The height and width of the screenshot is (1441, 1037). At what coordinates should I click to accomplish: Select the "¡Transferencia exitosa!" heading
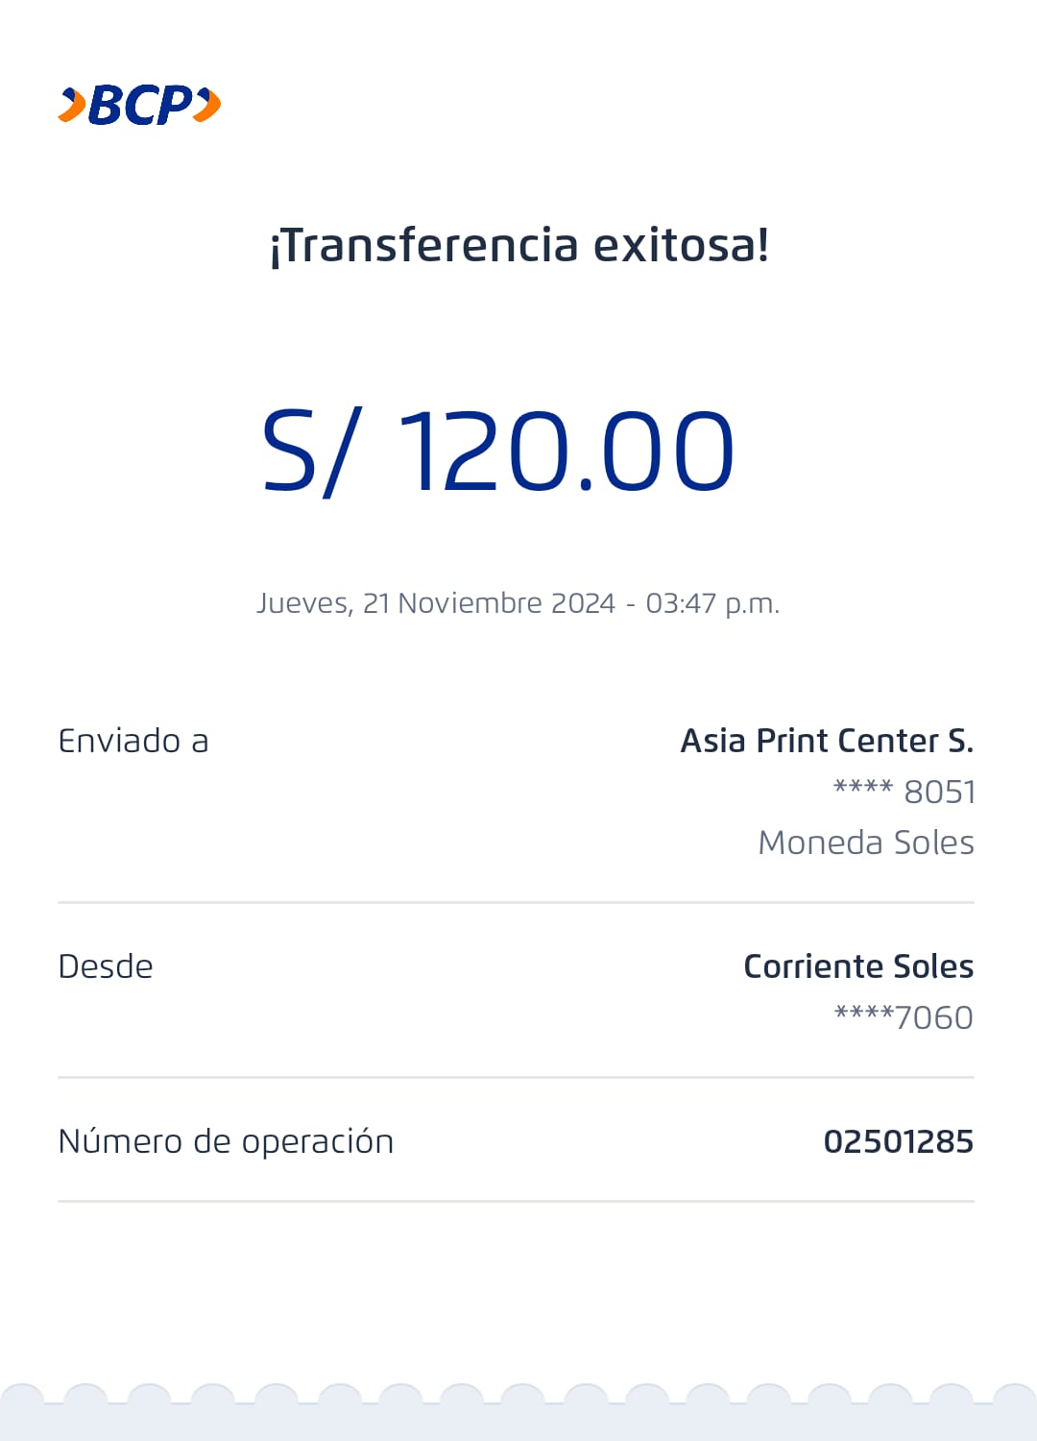click(x=518, y=245)
